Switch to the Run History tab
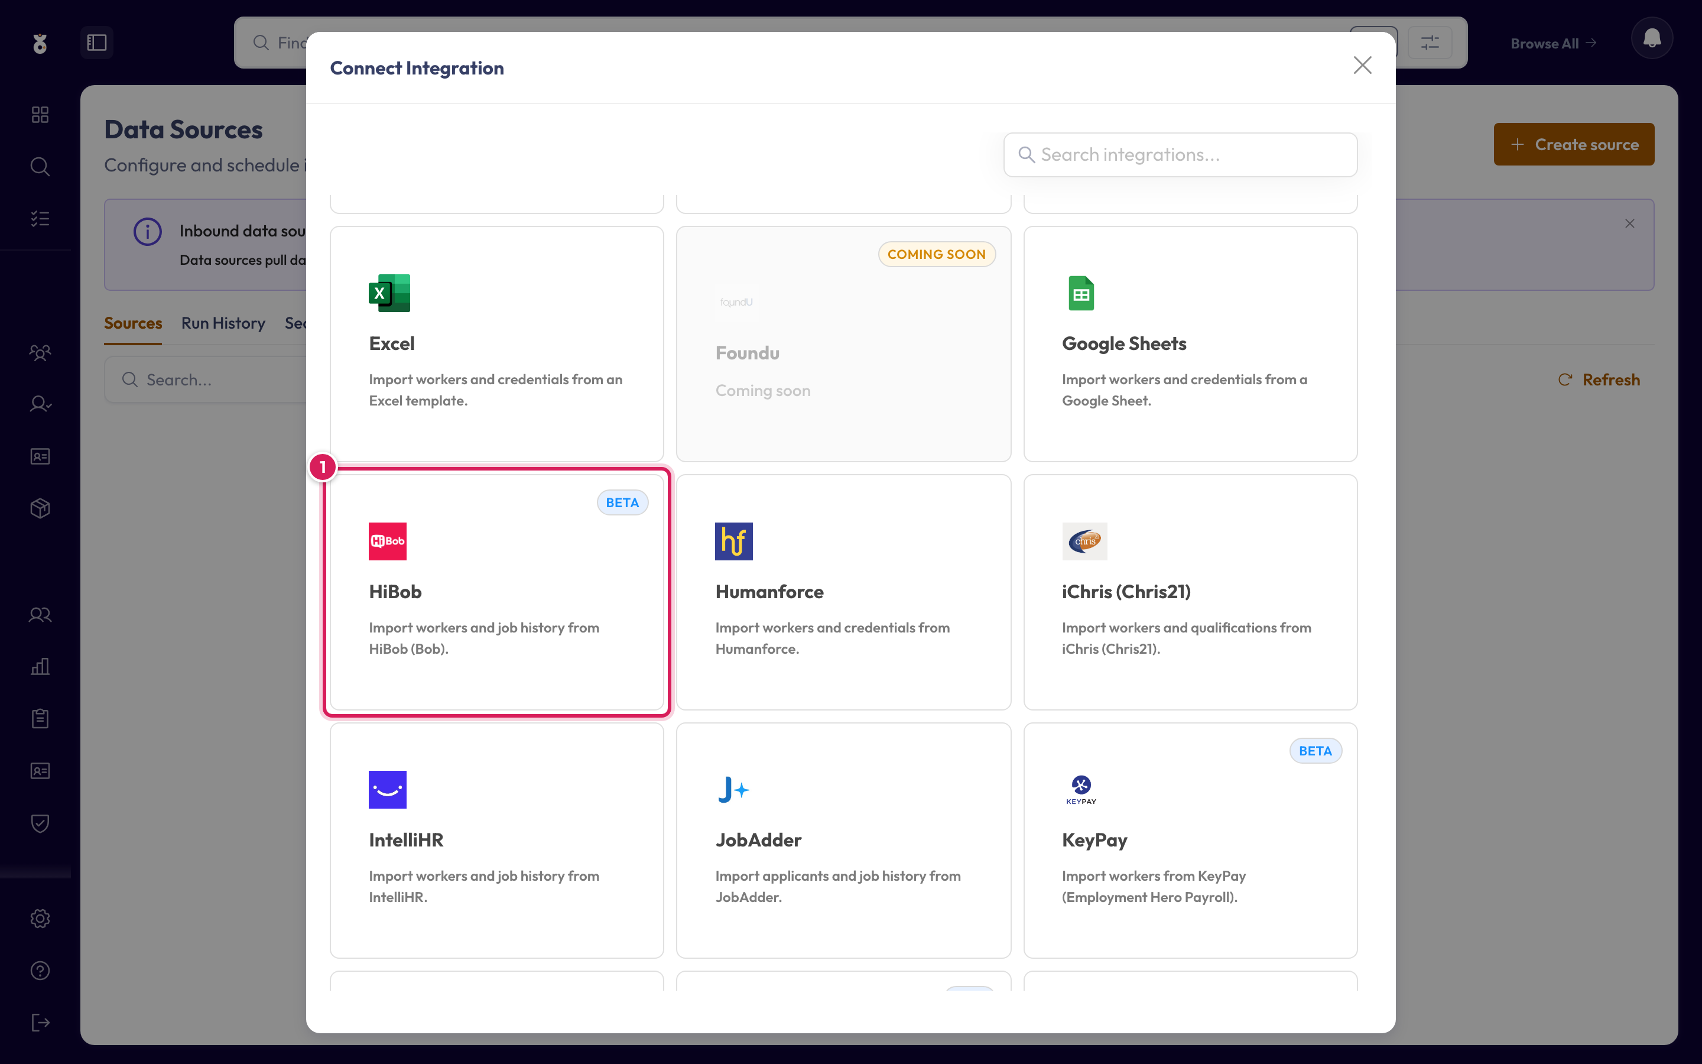 coord(223,323)
